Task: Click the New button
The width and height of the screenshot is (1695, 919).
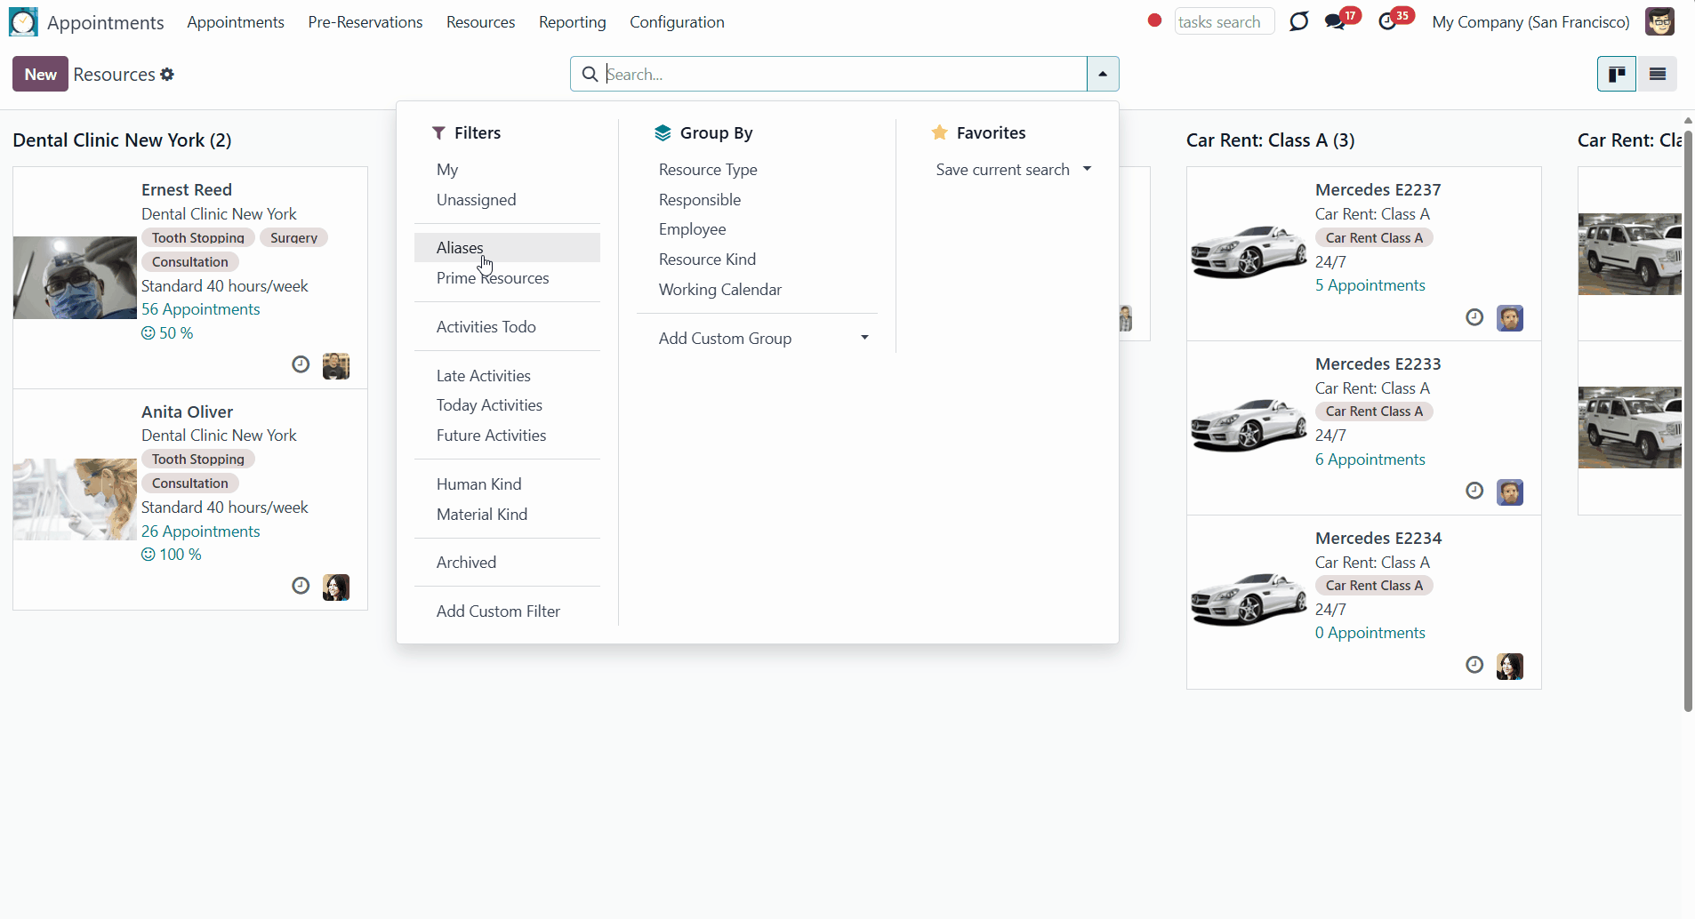Action: pyautogui.click(x=40, y=74)
